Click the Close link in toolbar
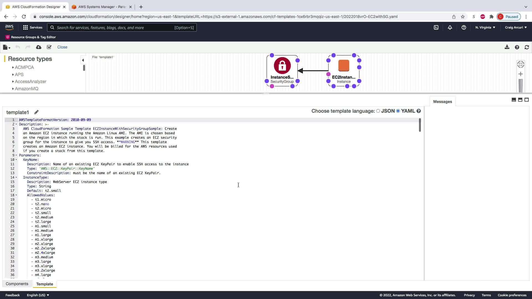This screenshot has width=532, height=299. (62, 47)
